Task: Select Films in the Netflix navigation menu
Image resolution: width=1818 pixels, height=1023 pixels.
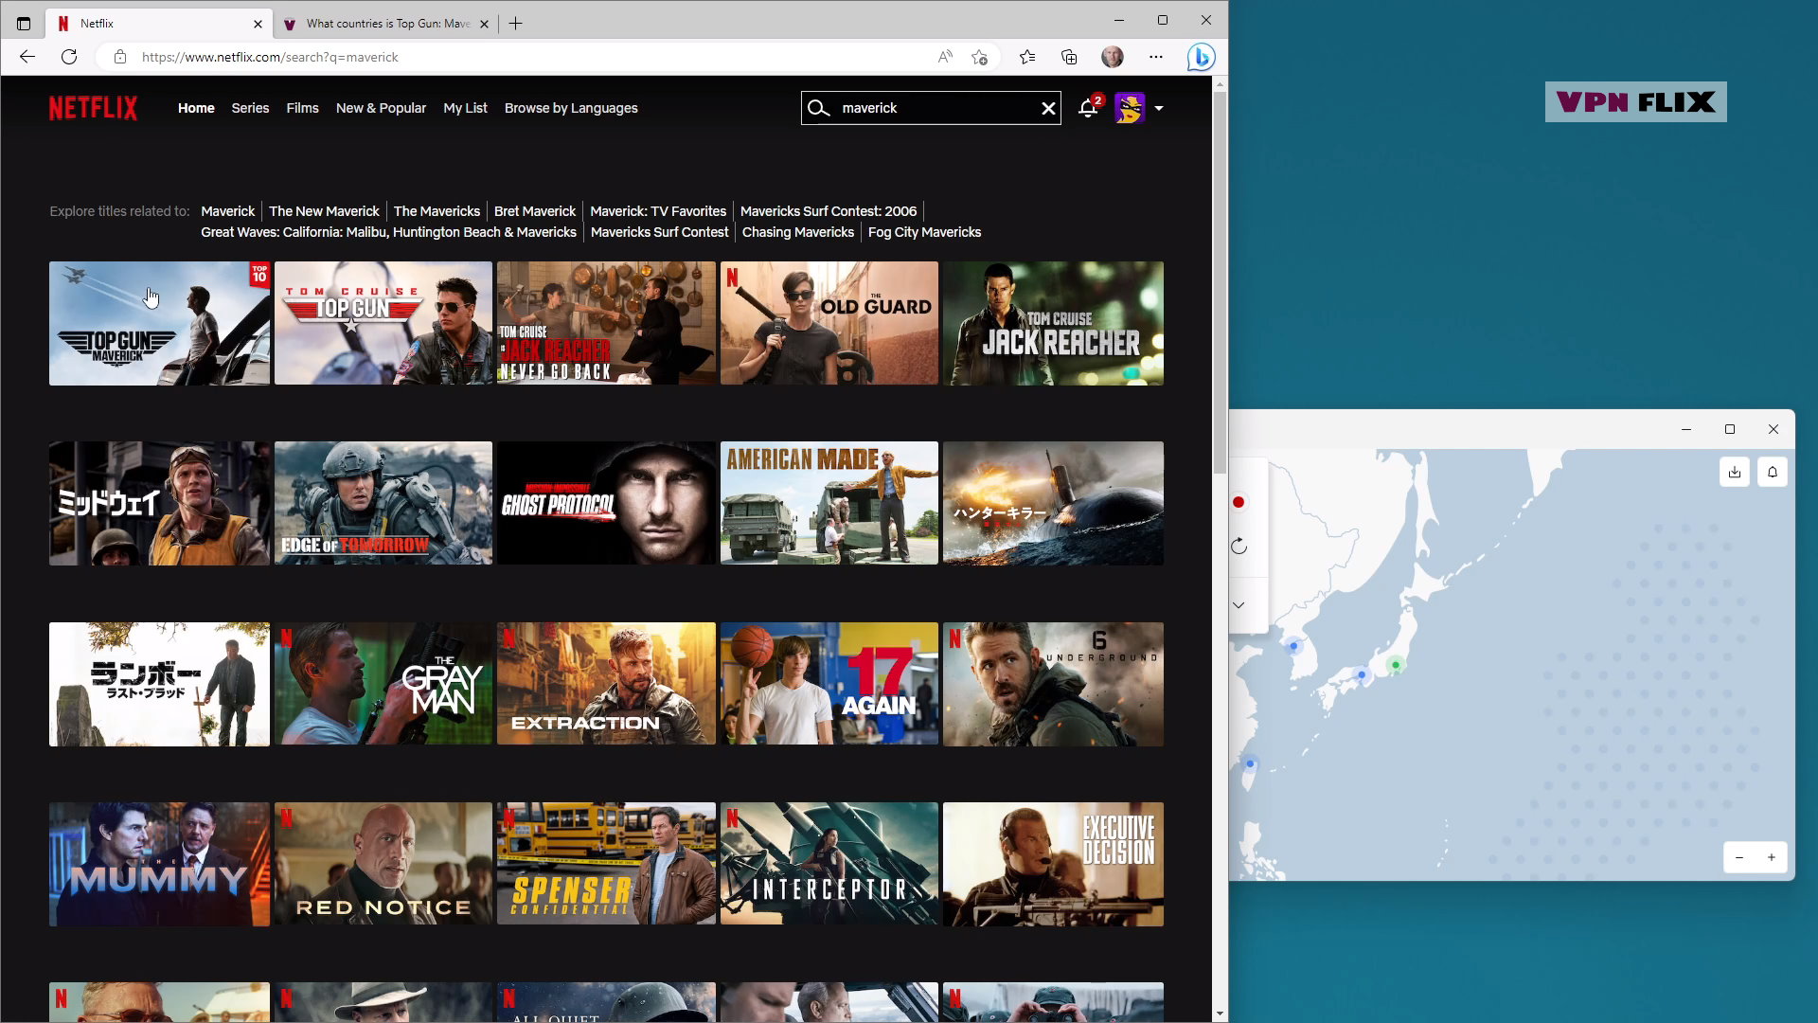Action: 302,108
